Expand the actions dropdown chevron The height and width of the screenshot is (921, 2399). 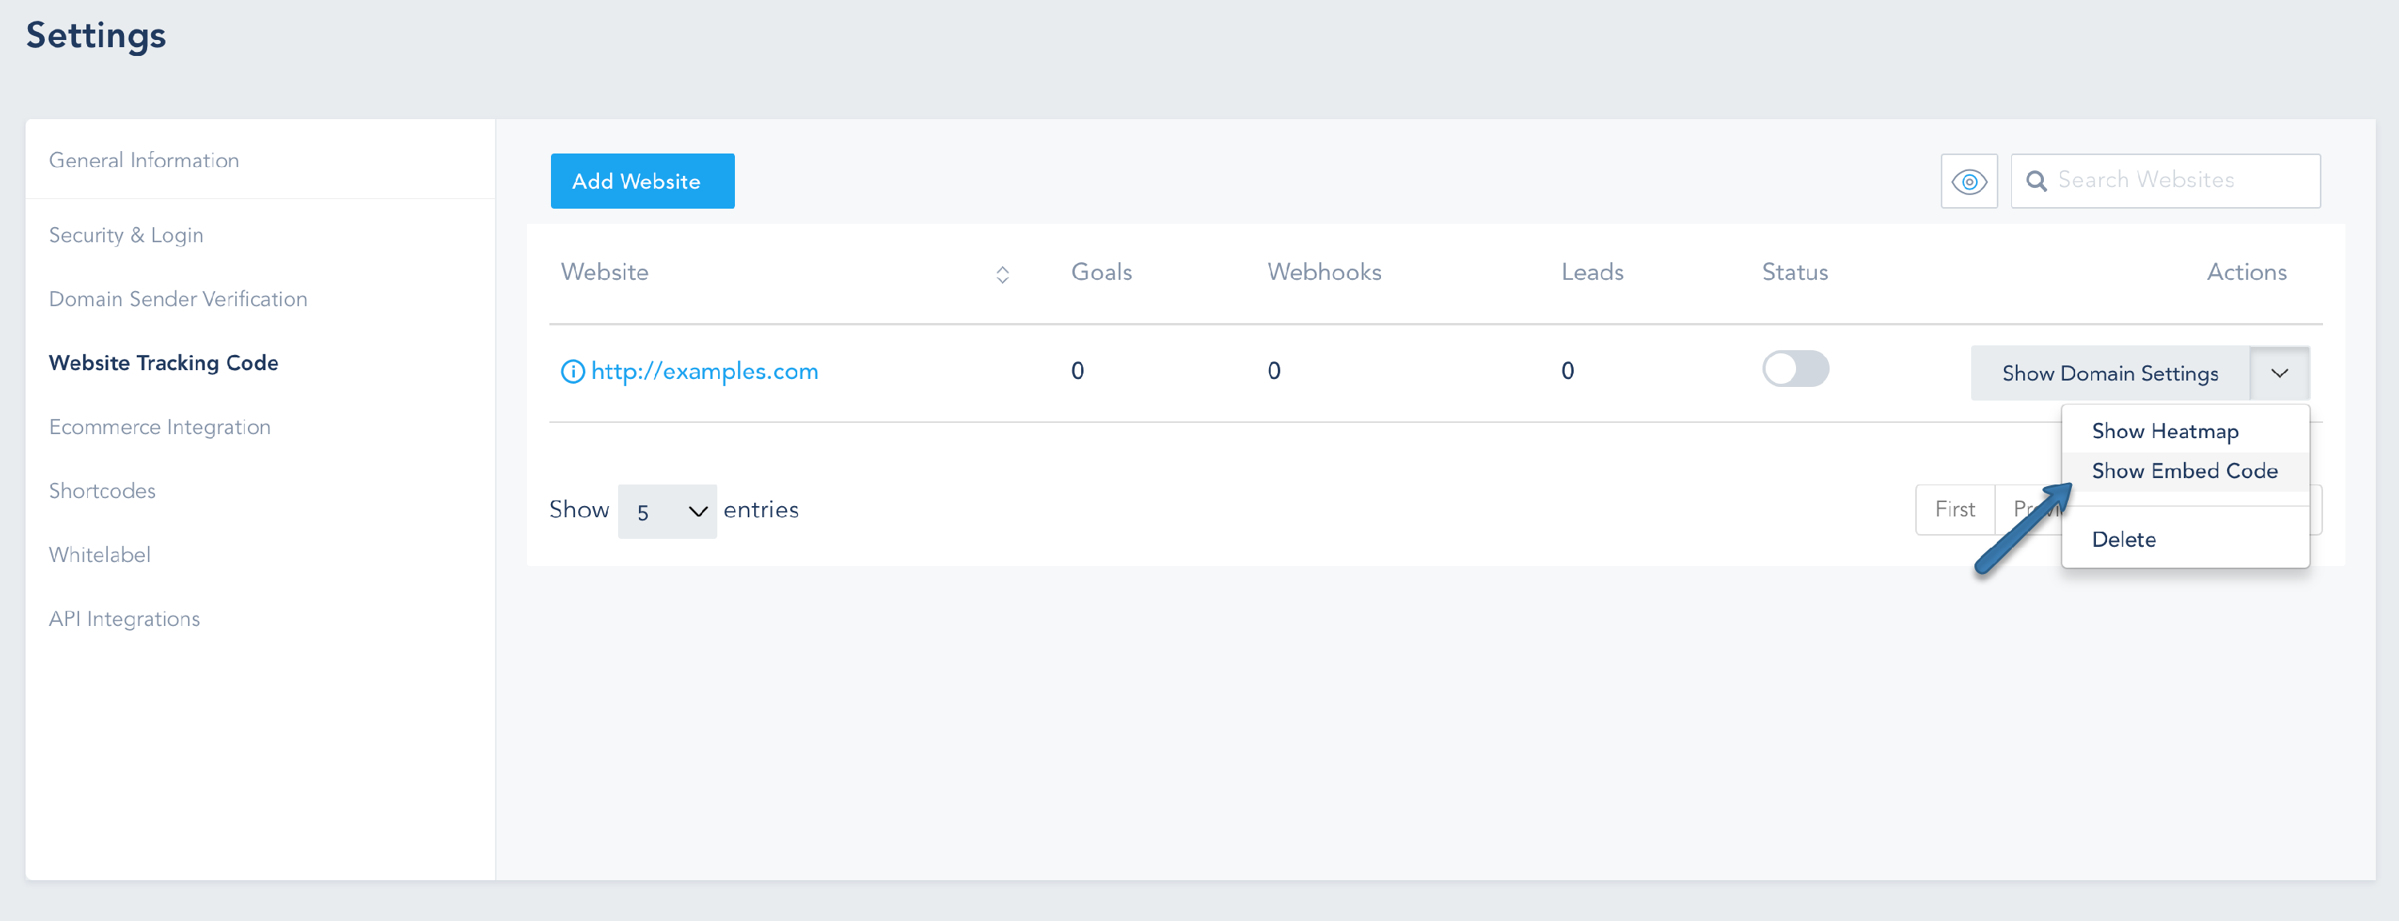(x=2278, y=373)
